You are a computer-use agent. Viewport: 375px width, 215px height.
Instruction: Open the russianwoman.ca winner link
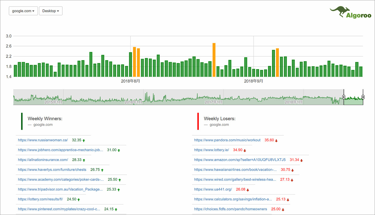click(43, 140)
